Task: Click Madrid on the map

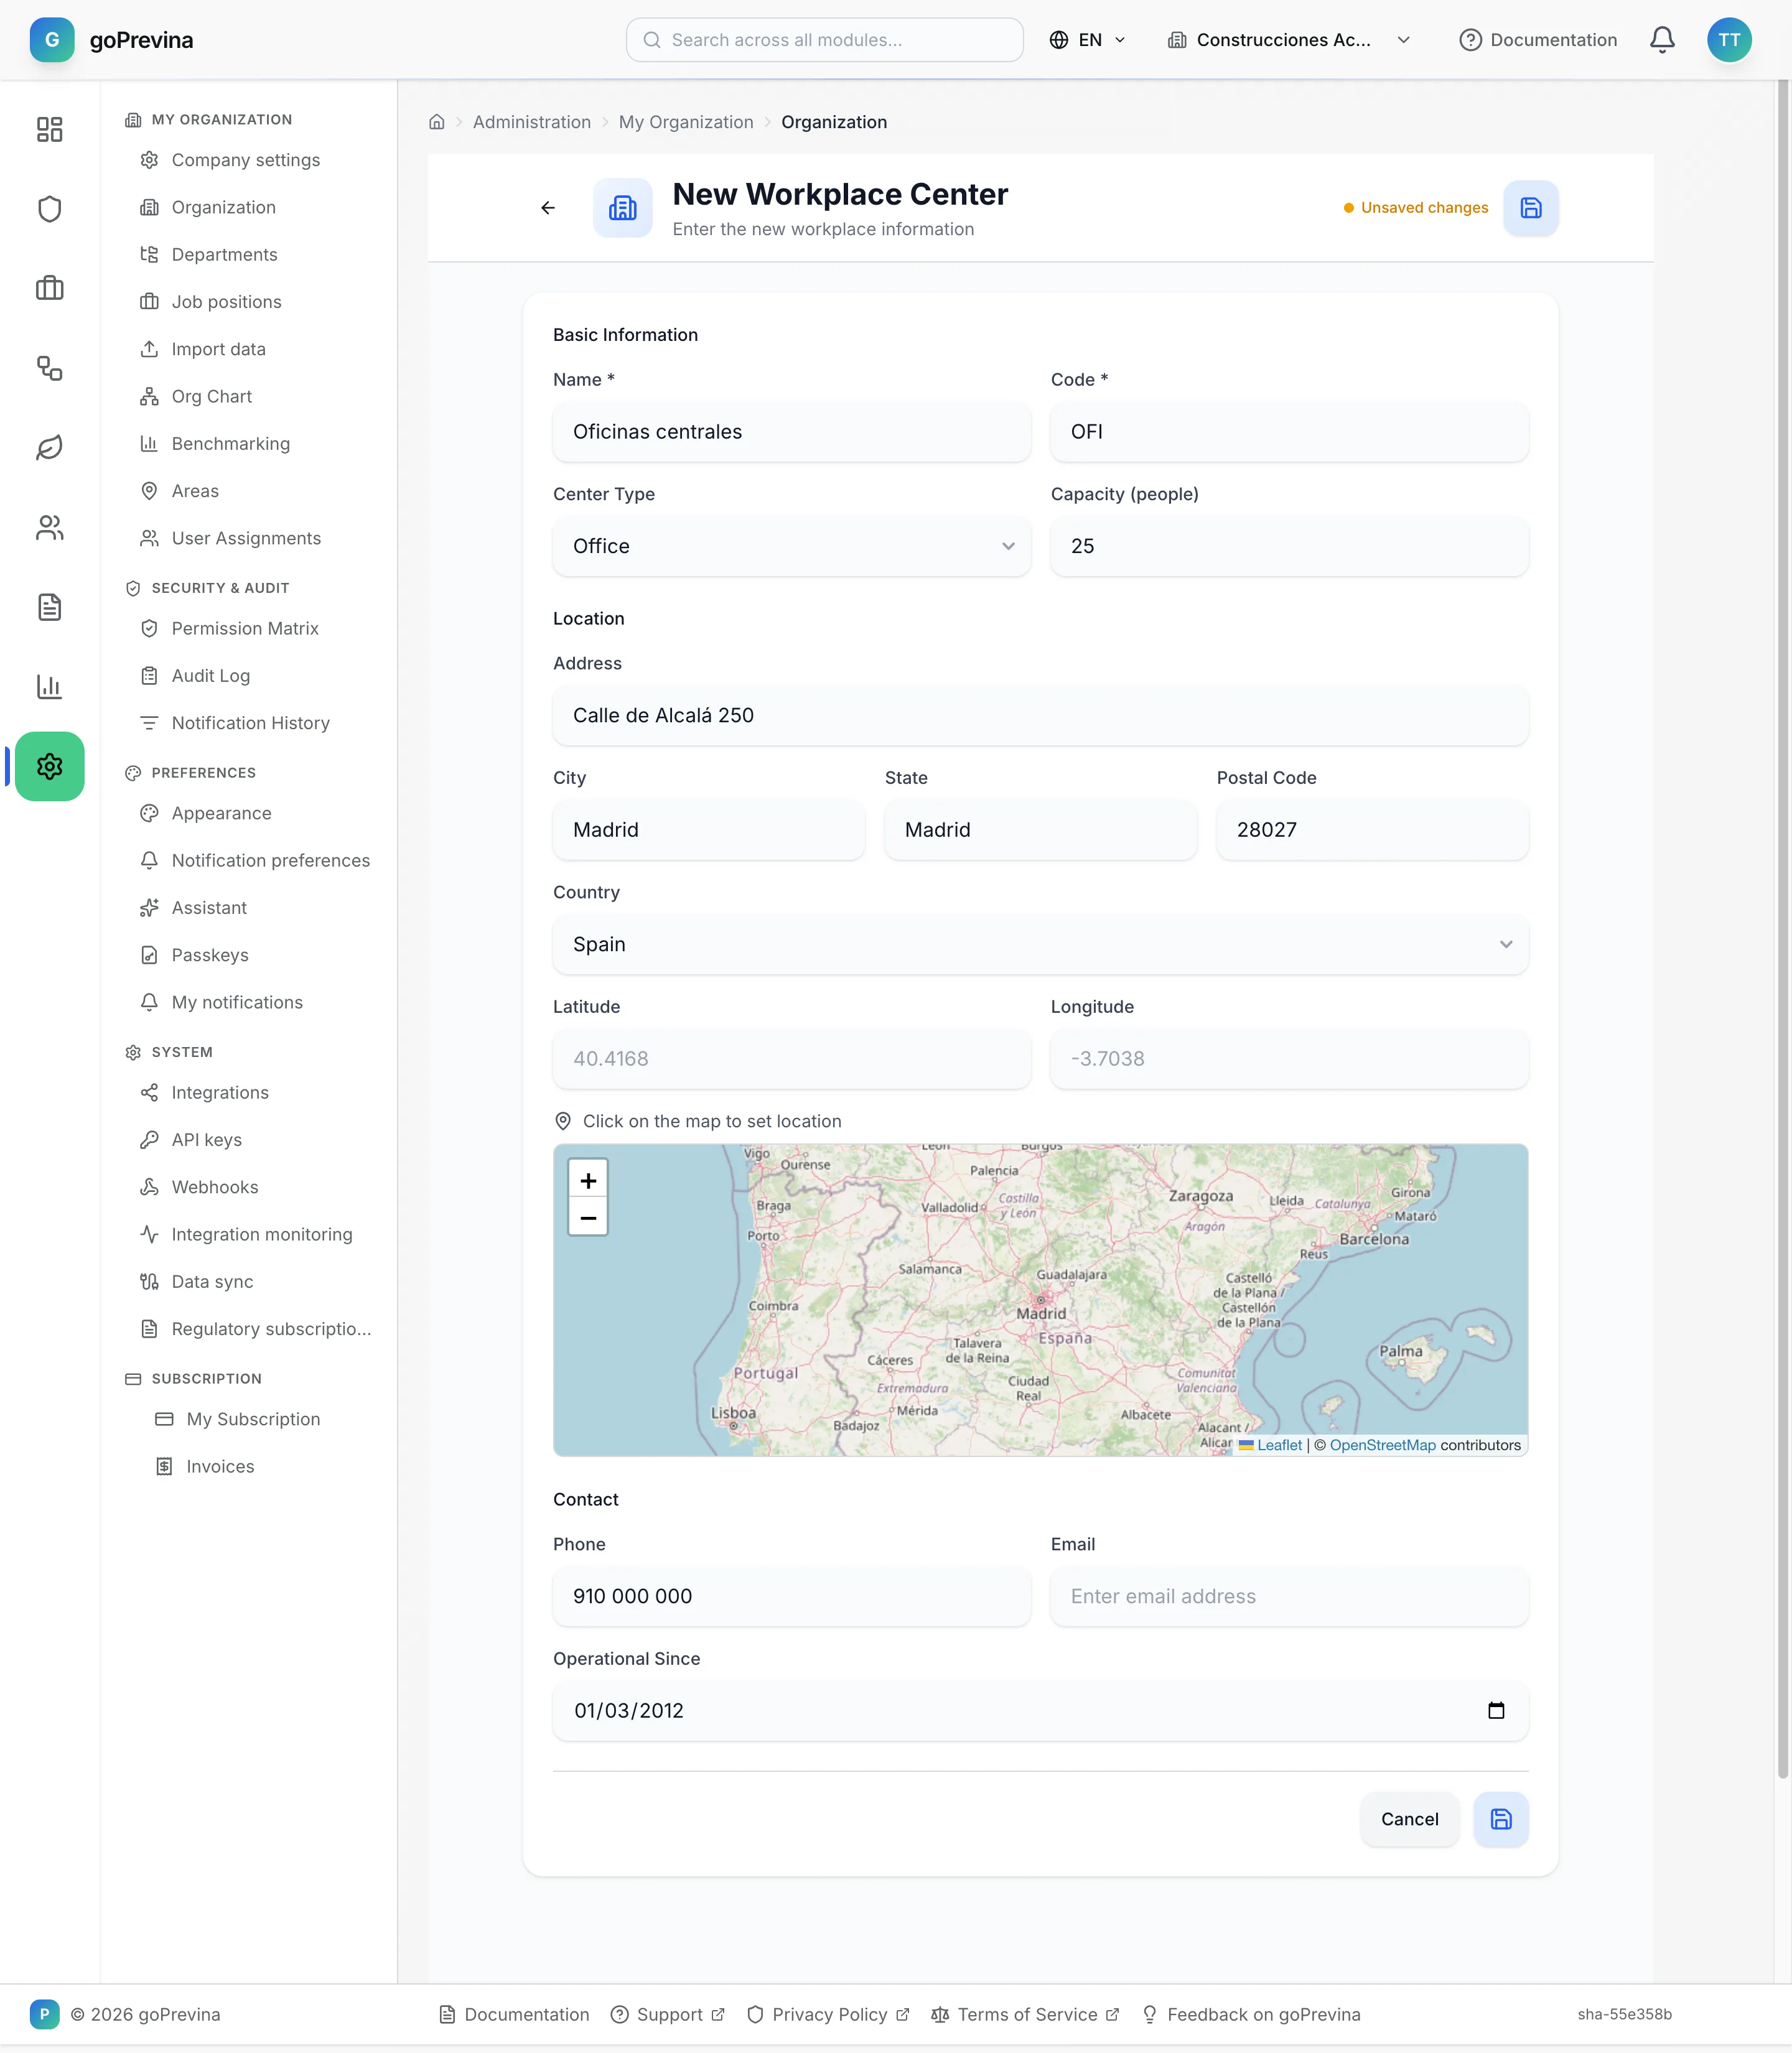Action: click(x=1041, y=1313)
